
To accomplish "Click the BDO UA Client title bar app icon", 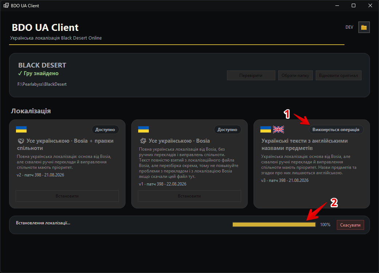I will pos(6,5).
